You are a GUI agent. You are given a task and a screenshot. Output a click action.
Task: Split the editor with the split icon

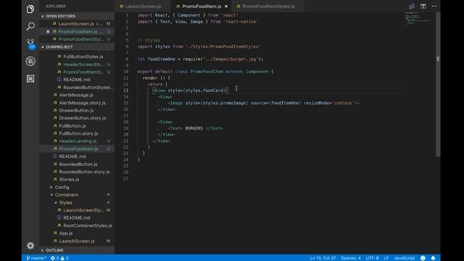pyautogui.click(x=423, y=7)
